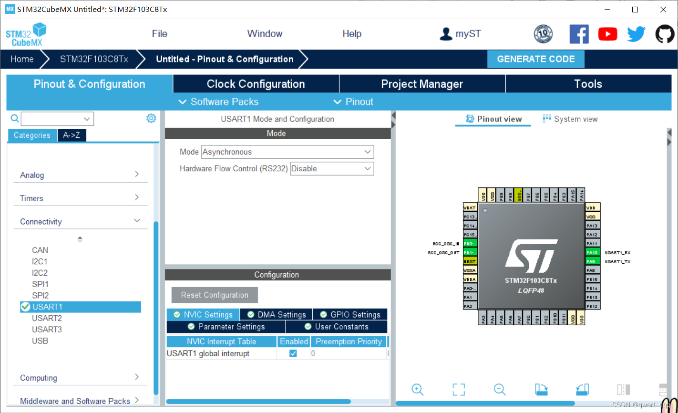
Task: Select the USB peripheral entry
Action: coord(40,341)
